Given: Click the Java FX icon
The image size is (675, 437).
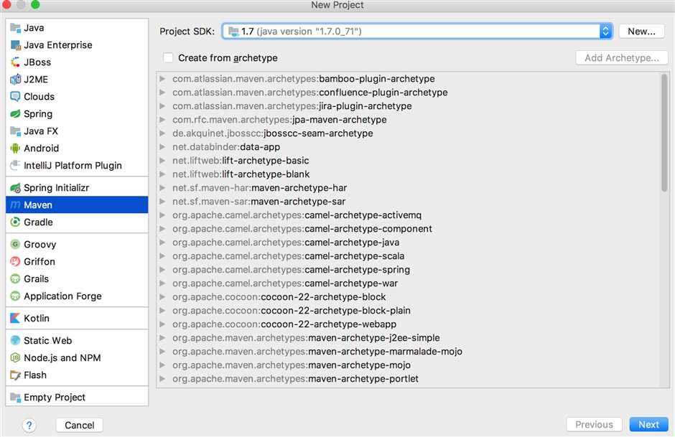Looking at the screenshot, I should point(15,131).
